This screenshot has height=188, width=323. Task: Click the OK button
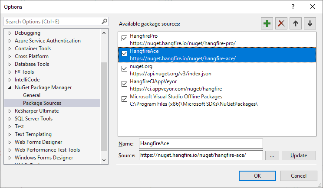(x=257, y=176)
